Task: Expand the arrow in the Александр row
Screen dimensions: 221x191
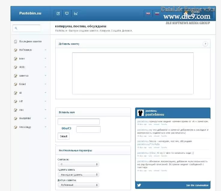Action: [x=45, y=127]
